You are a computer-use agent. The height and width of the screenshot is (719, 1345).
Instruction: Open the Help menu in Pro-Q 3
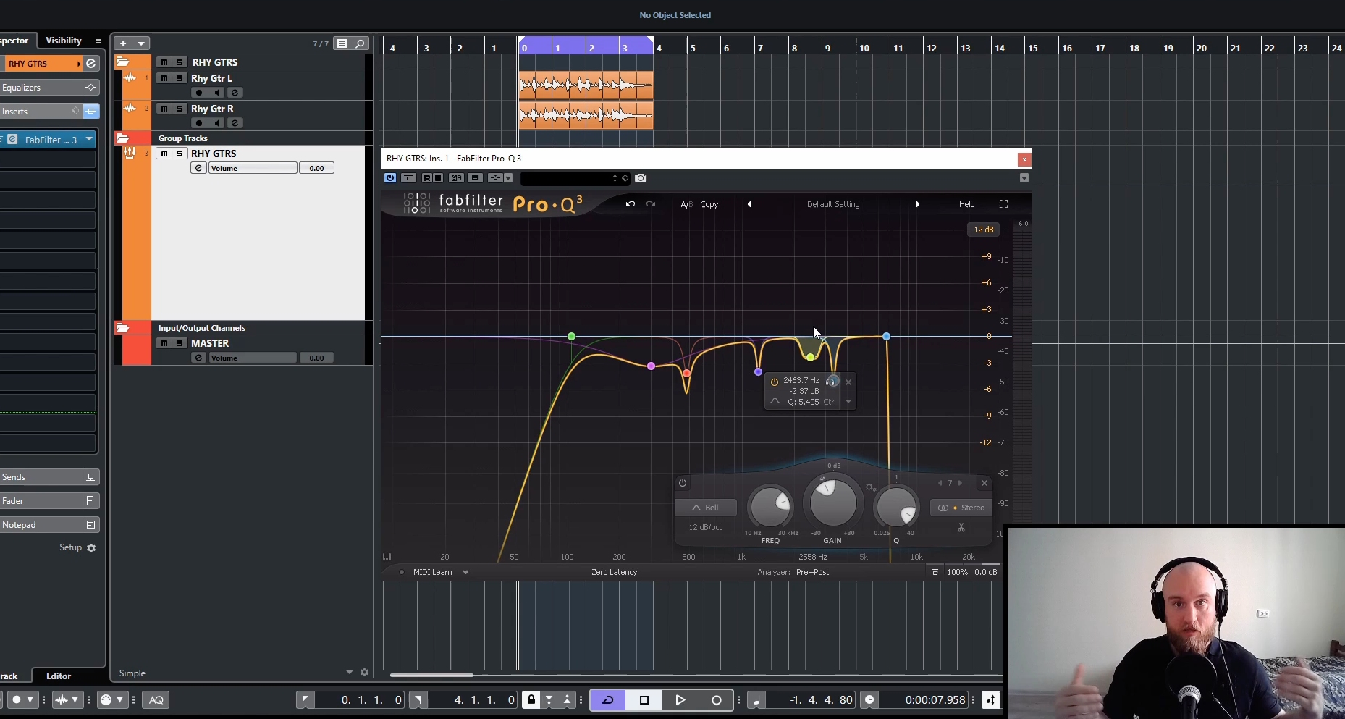(x=966, y=204)
